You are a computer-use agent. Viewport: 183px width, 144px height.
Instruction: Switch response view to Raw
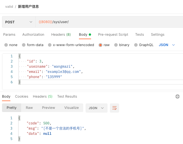tap(29, 108)
